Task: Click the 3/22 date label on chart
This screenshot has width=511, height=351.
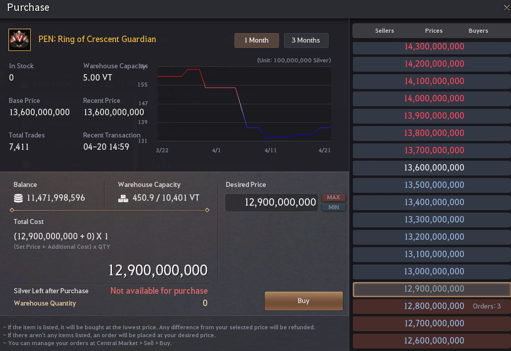Action: click(162, 150)
